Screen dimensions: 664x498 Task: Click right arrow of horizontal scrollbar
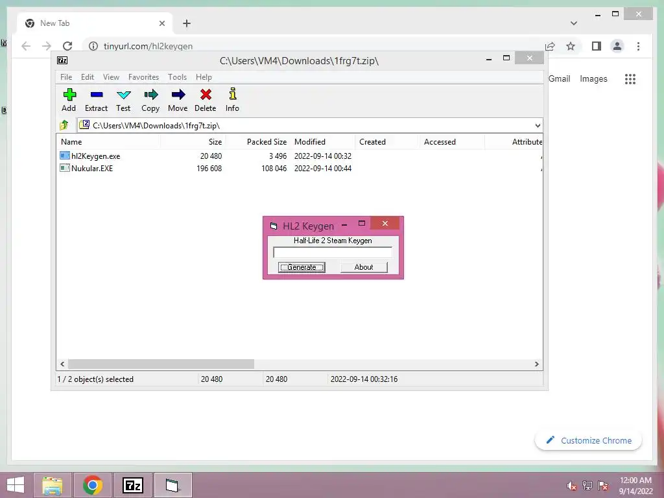[536, 364]
